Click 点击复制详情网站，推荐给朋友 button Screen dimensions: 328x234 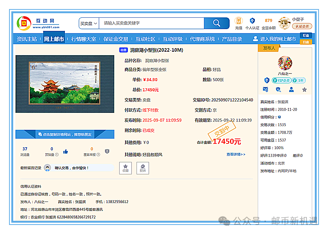65,134
